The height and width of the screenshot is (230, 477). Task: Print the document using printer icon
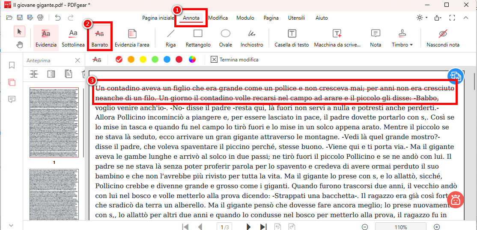click(x=40, y=17)
